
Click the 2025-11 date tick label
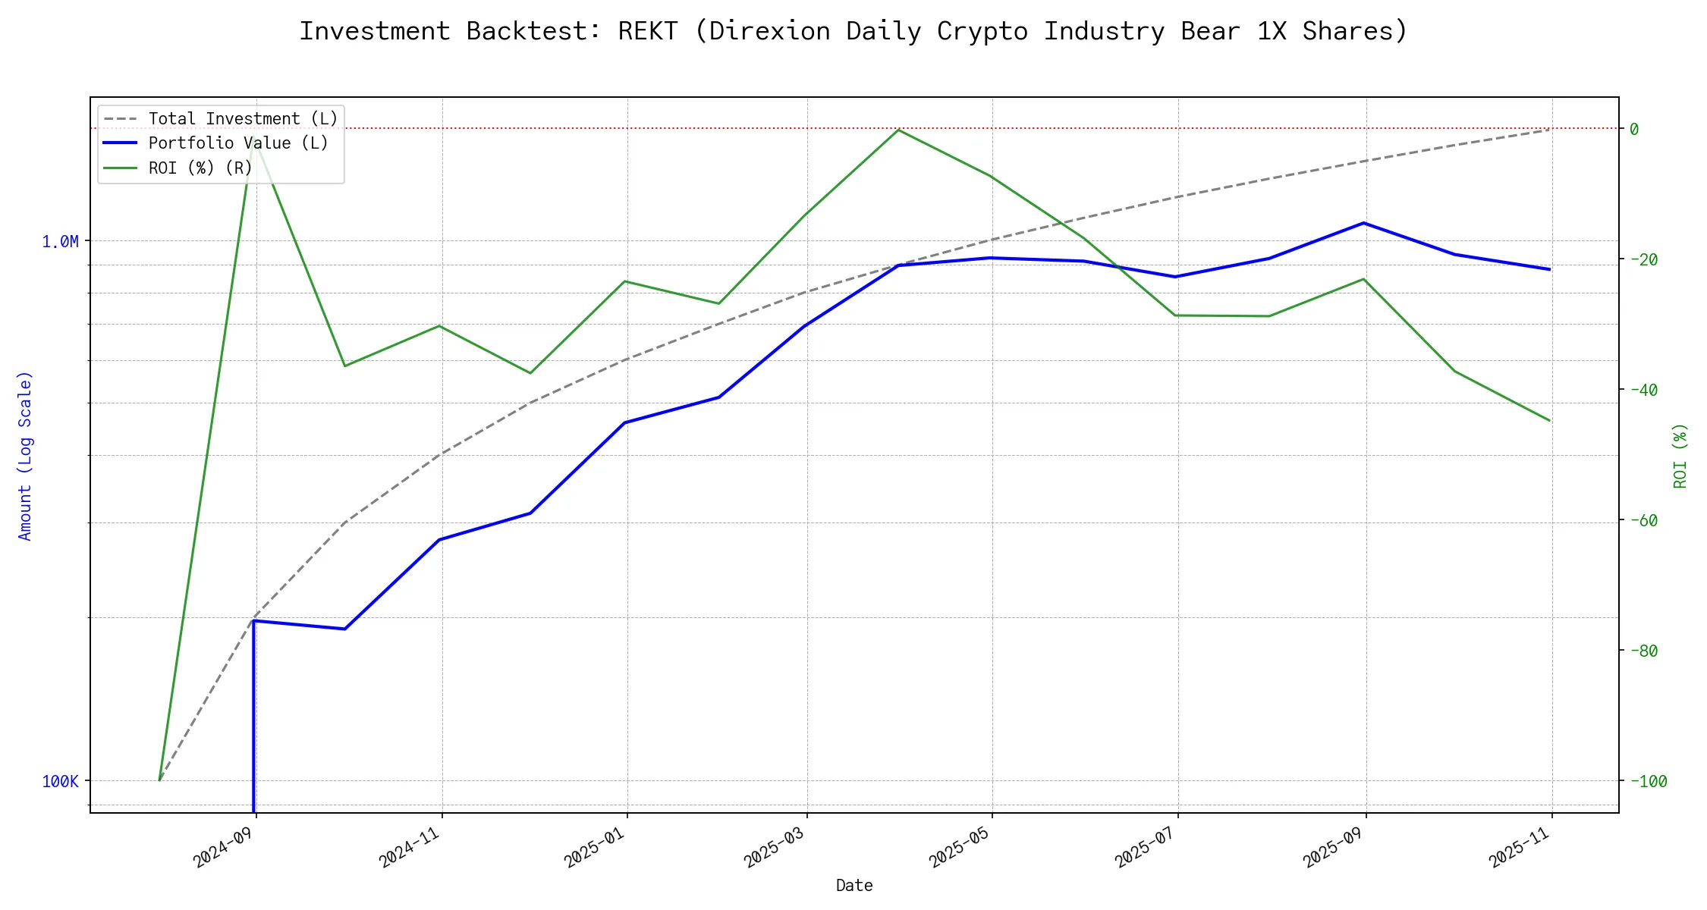pyautogui.click(x=1520, y=847)
